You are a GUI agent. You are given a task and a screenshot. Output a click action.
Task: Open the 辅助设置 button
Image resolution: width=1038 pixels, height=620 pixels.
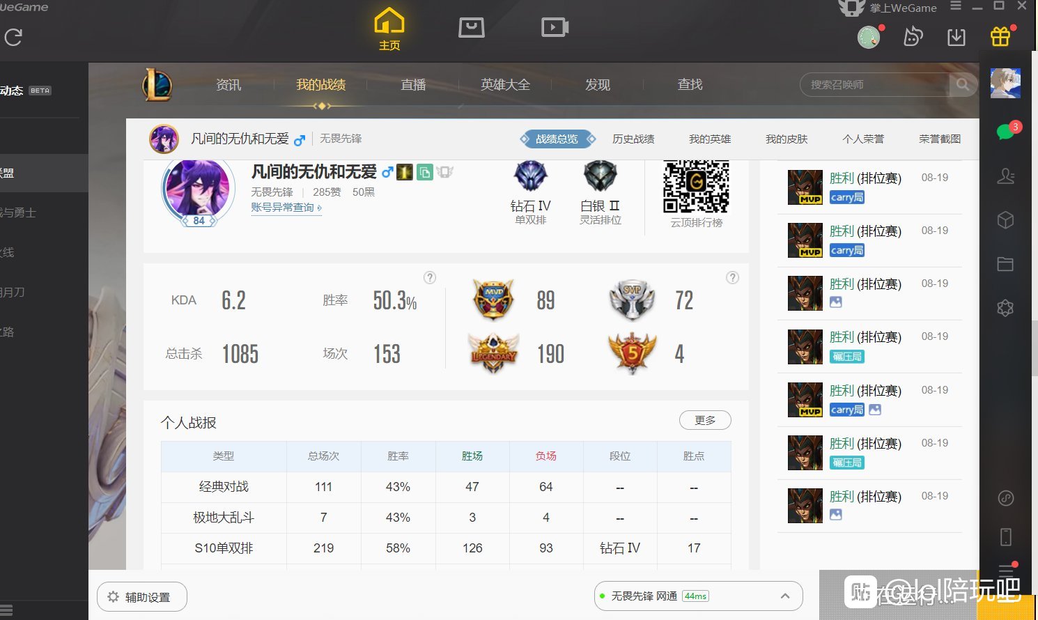[142, 597]
